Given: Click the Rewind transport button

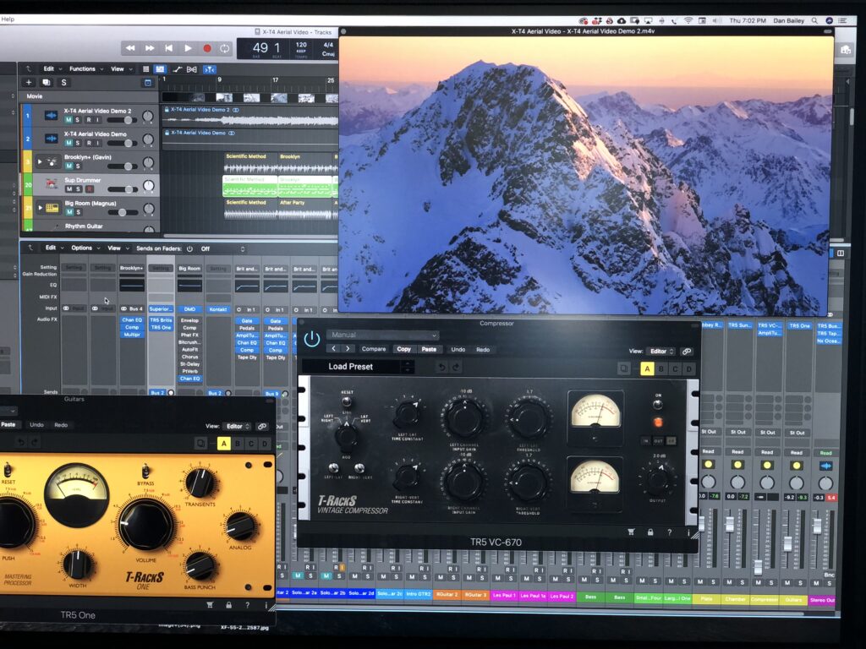Looking at the screenshot, I should click(x=130, y=48).
